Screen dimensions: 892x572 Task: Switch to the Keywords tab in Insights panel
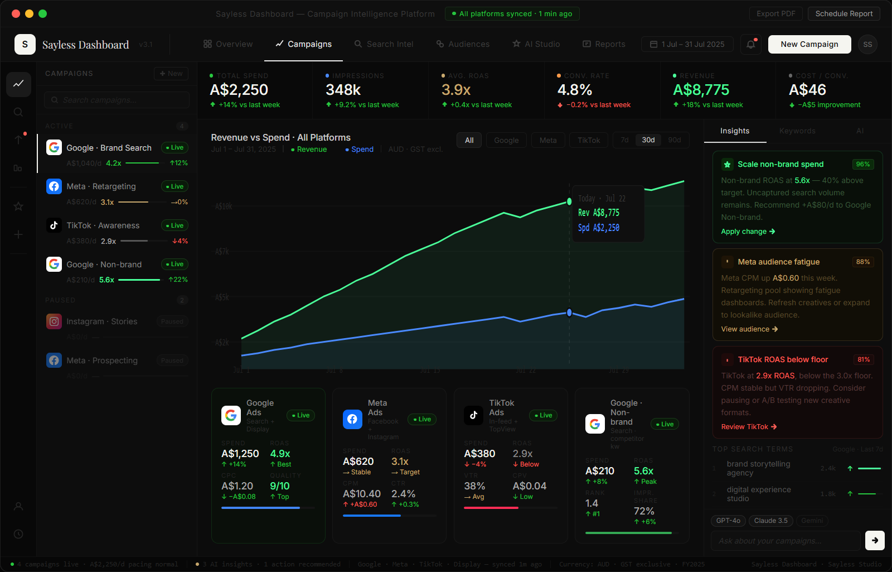(797, 131)
